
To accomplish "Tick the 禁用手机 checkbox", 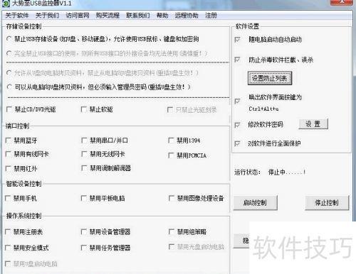I will [x=8, y=198].
